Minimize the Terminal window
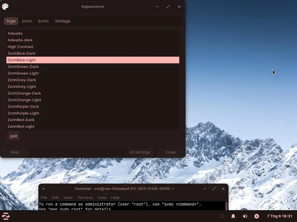 205,189
